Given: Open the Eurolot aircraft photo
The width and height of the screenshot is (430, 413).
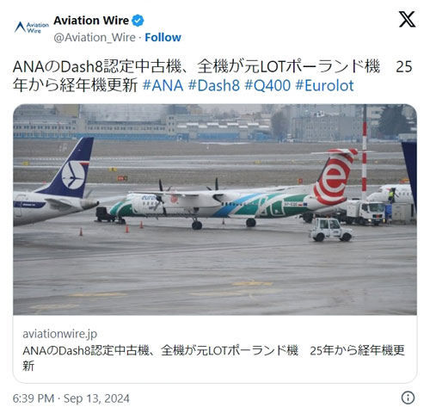Looking at the screenshot, I should 215,210.
